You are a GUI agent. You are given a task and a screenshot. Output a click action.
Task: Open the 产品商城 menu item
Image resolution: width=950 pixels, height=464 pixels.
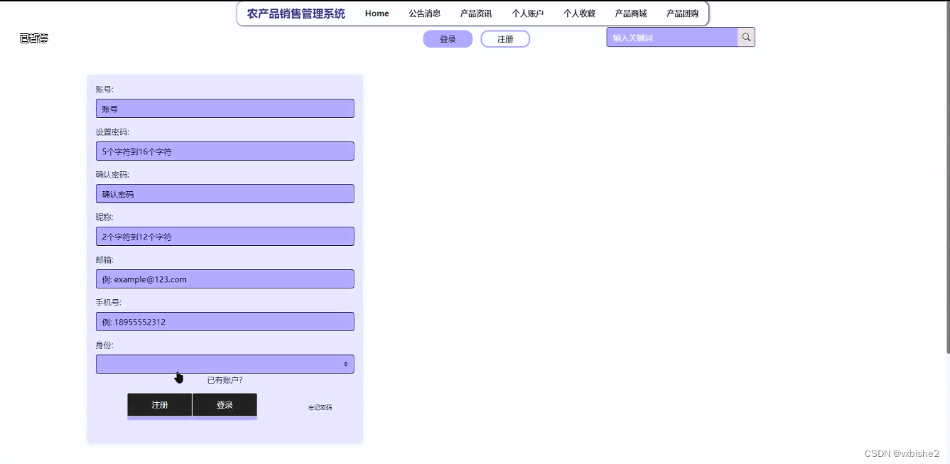tap(631, 14)
